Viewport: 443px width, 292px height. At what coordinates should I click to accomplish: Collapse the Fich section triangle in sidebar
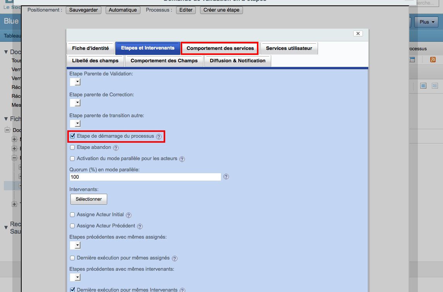[x=6, y=119]
